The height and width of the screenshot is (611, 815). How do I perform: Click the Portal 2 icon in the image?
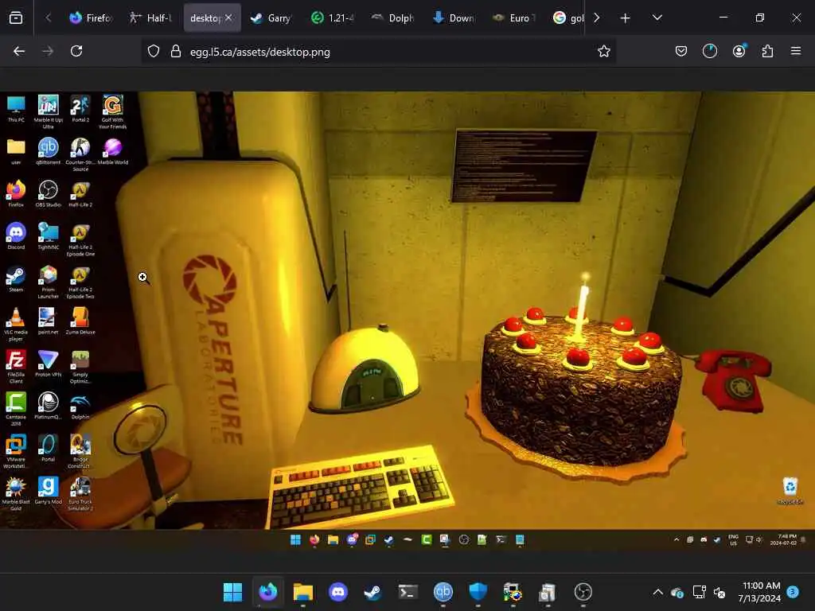[80, 110]
